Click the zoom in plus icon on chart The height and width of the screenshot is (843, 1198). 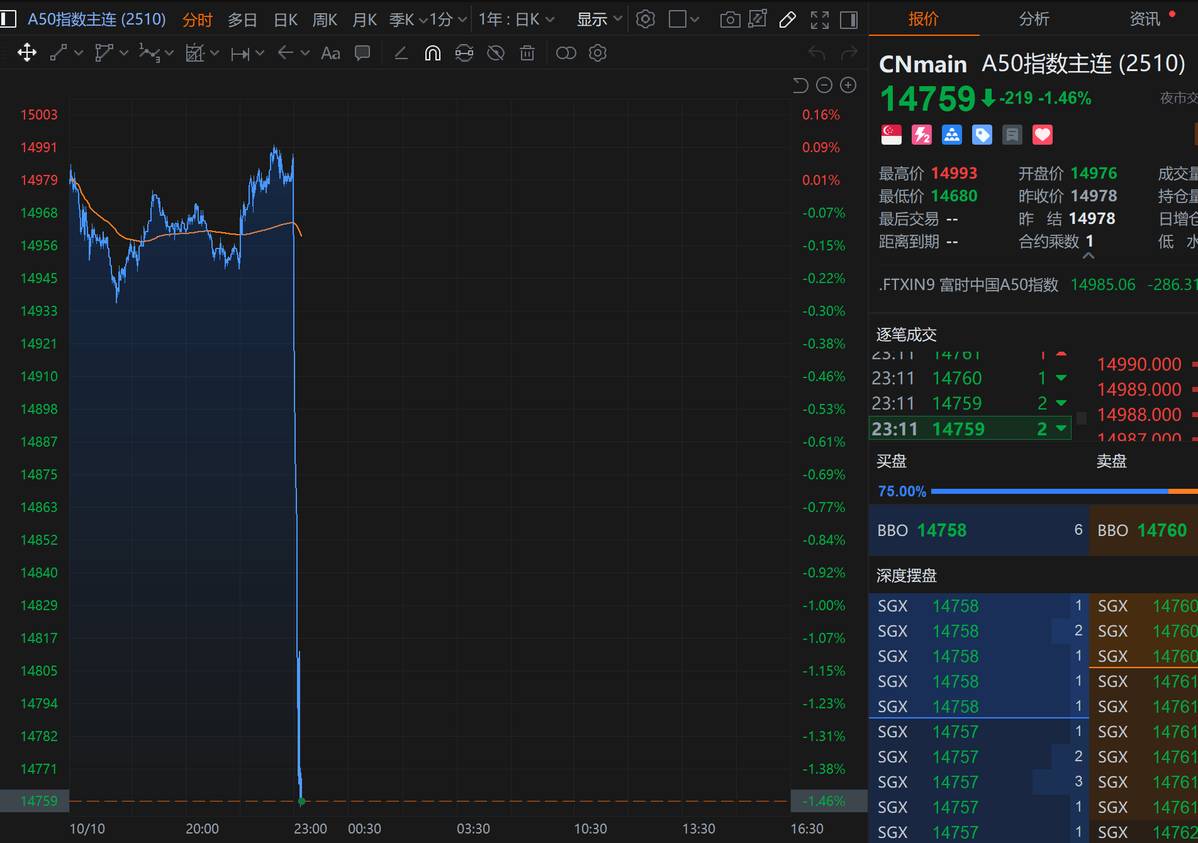coord(848,85)
